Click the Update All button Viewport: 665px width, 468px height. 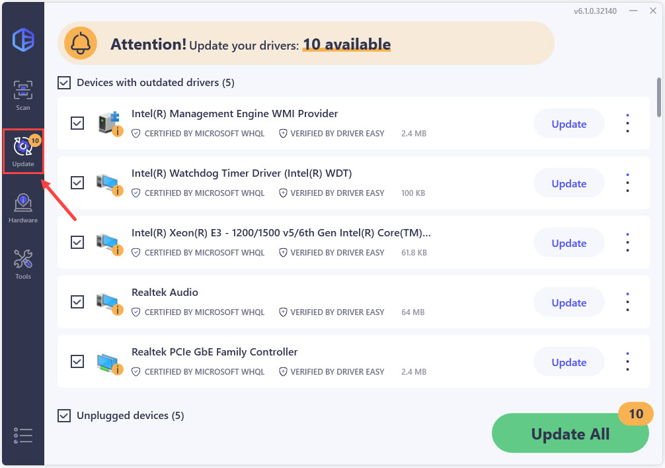pos(570,434)
